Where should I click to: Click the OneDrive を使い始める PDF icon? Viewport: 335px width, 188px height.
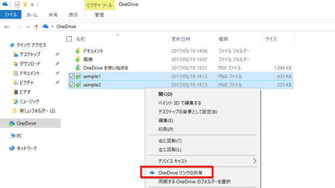click(78, 68)
